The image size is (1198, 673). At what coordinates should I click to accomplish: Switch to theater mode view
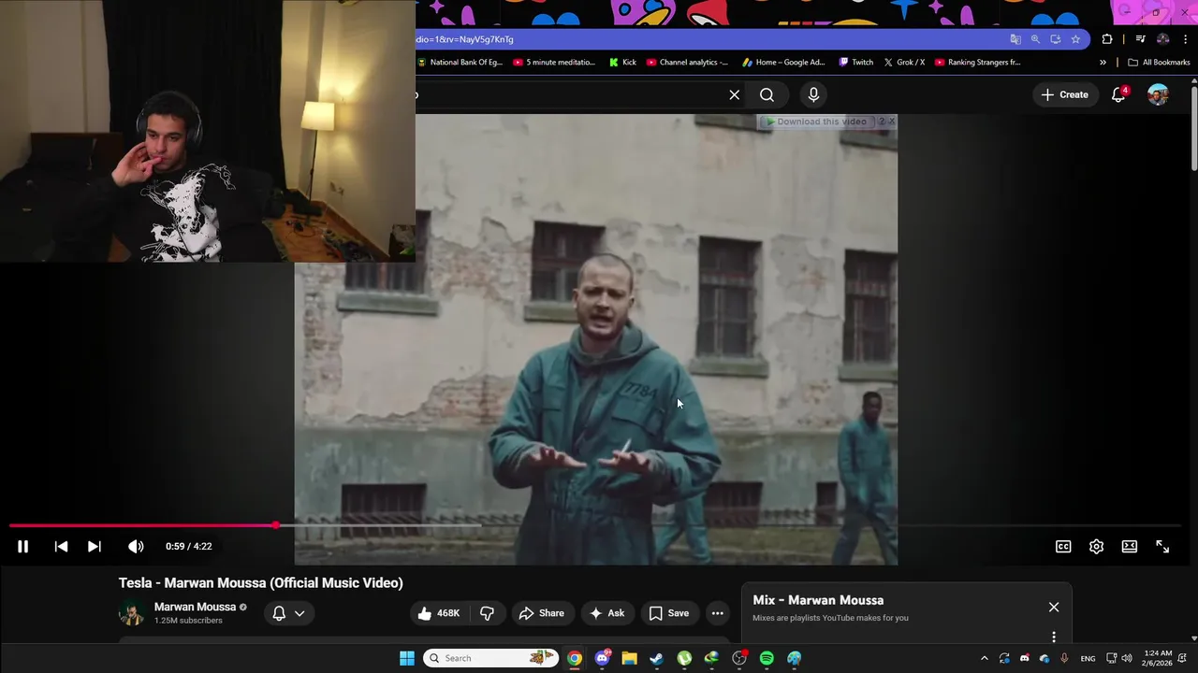coord(1130,547)
